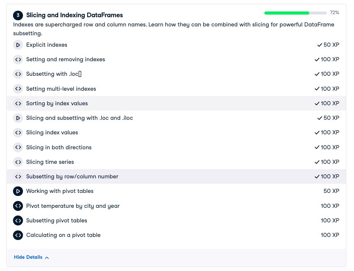Viewport: 354px width, 271px height.
Task: Click dark play icon for Working with pivot tables
Action: click(x=18, y=191)
